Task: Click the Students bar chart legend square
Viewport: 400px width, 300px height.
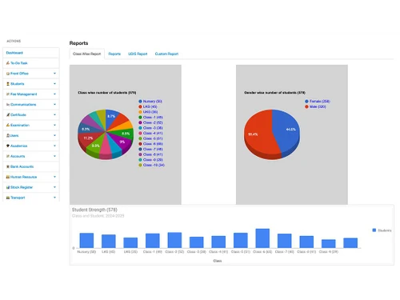Action: pos(374,230)
